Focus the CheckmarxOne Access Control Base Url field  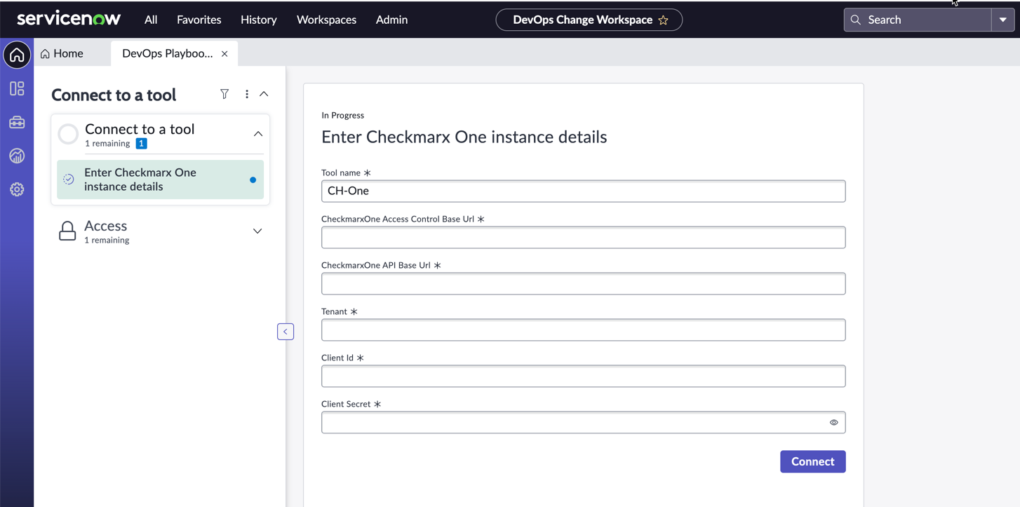point(583,237)
